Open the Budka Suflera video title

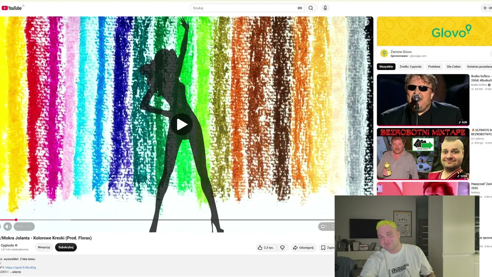click(x=482, y=78)
